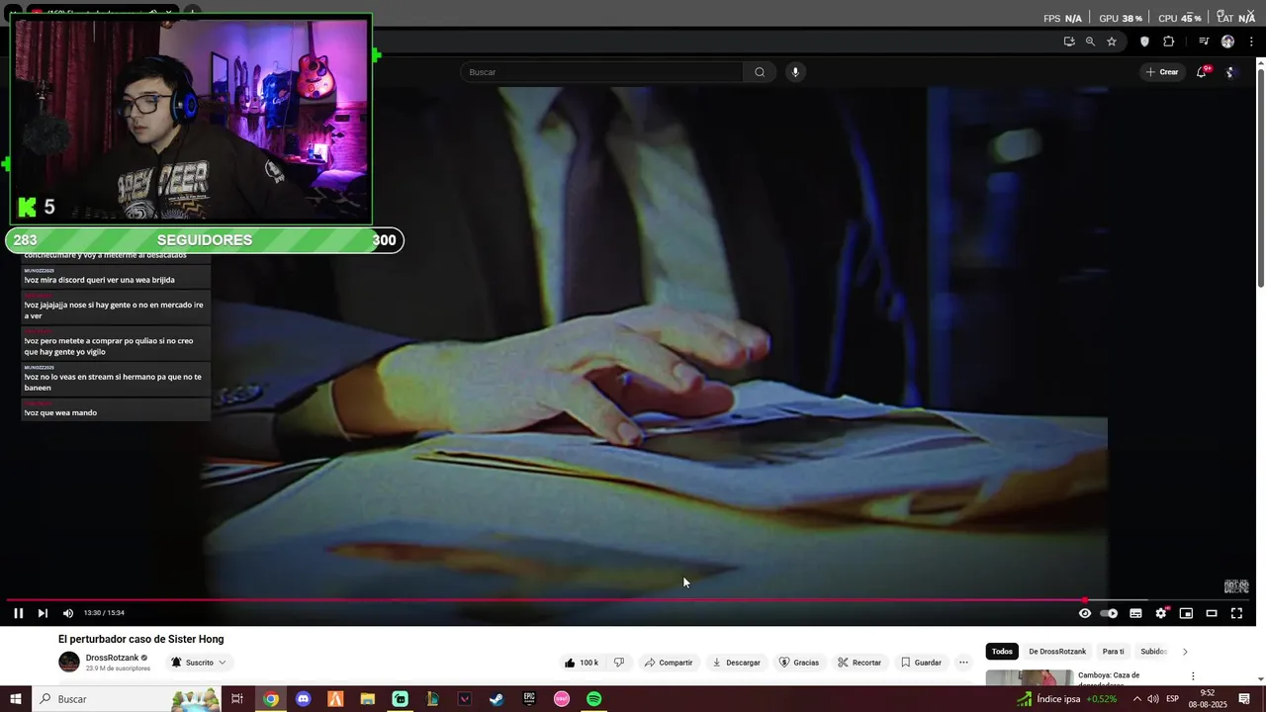
Task: Open Chrome from taskbar
Action: coord(271,699)
